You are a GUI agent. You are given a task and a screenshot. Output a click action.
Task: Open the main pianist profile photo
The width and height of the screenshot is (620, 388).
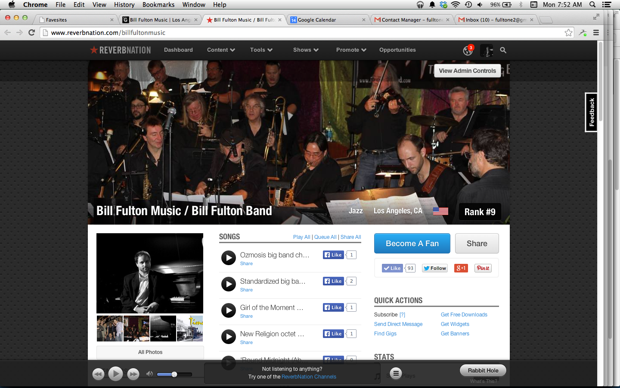150,273
